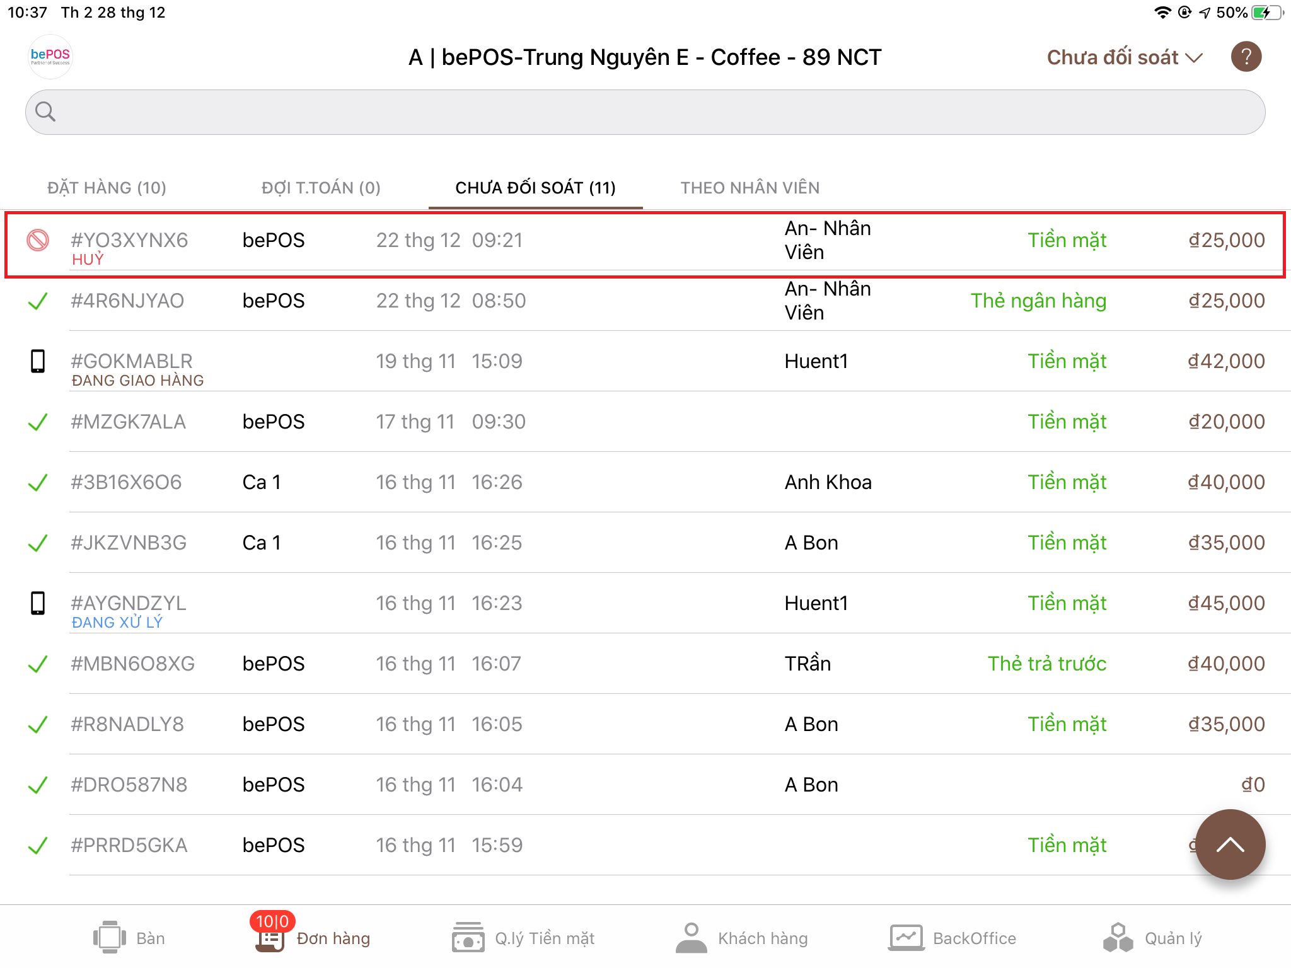Click the ₫45,000 amount
This screenshot has width=1291, height=968.
(x=1226, y=603)
